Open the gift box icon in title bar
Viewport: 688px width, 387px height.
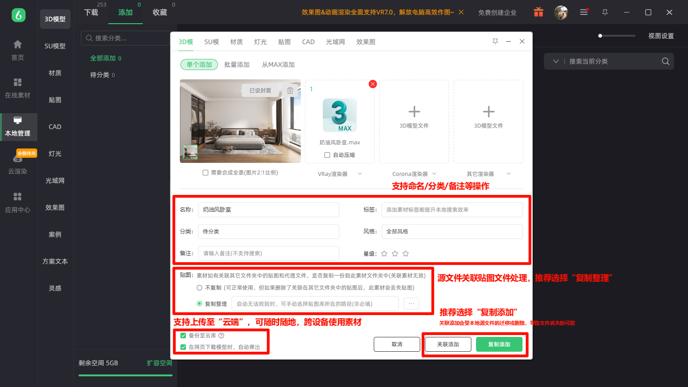(x=538, y=13)
